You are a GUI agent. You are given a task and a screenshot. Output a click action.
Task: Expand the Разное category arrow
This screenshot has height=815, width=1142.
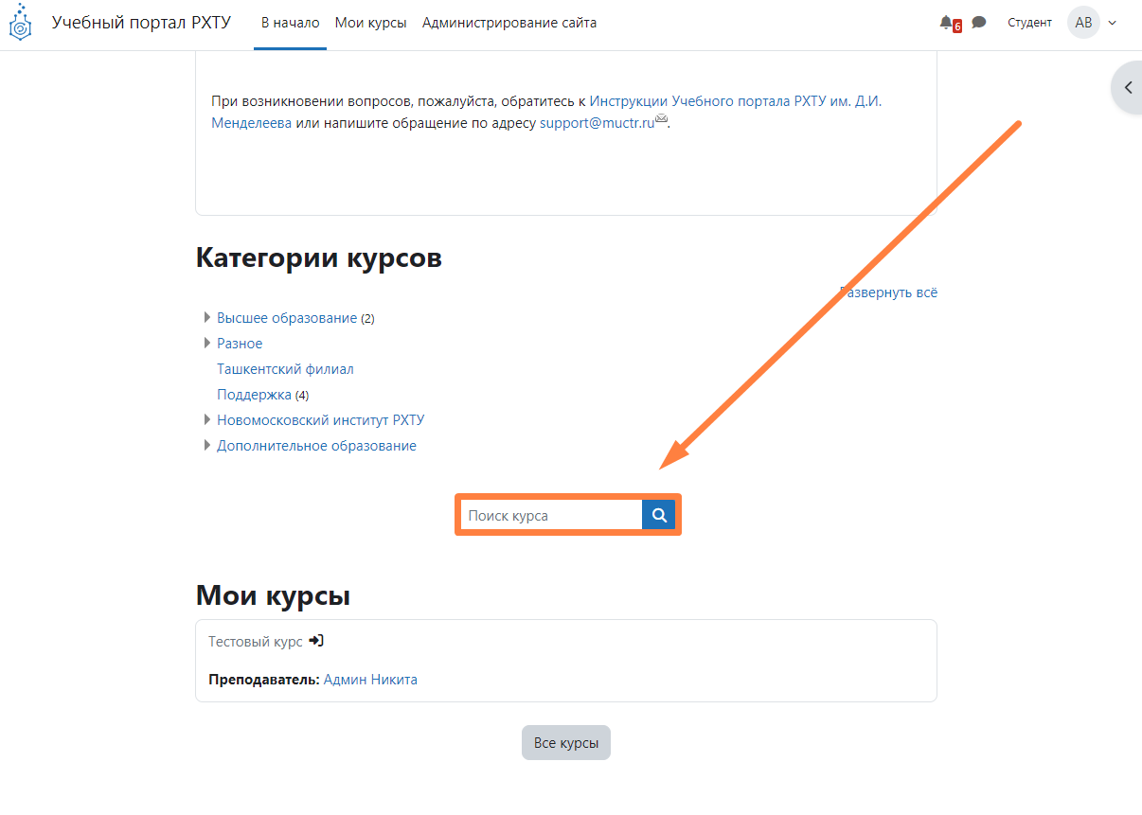coord(207,344)
